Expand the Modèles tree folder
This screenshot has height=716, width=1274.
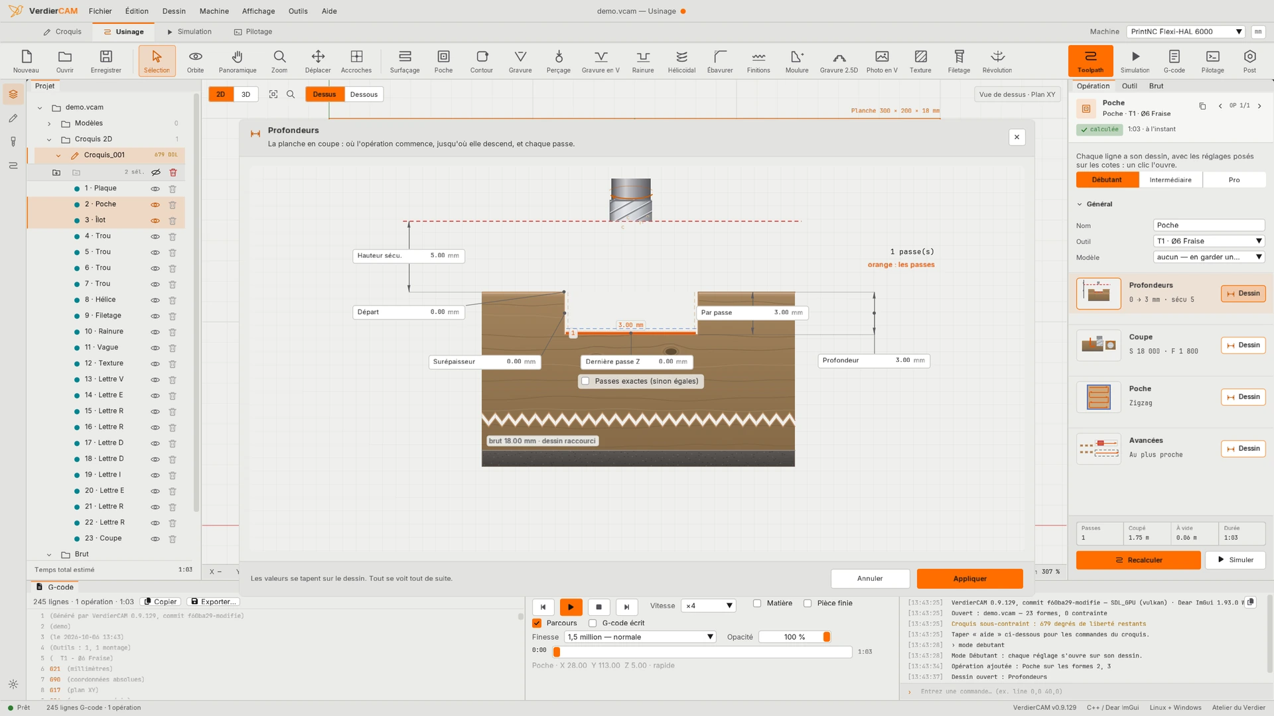pos(49,123)
